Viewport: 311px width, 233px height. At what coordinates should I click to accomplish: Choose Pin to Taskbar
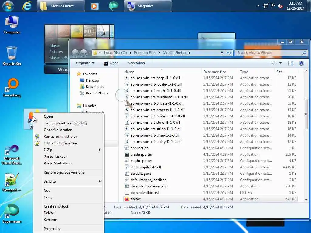[69, 157]
